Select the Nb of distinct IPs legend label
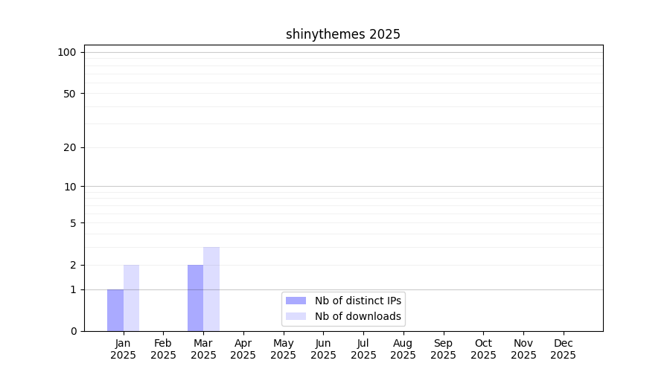670x372 pixels. (358, 301)
